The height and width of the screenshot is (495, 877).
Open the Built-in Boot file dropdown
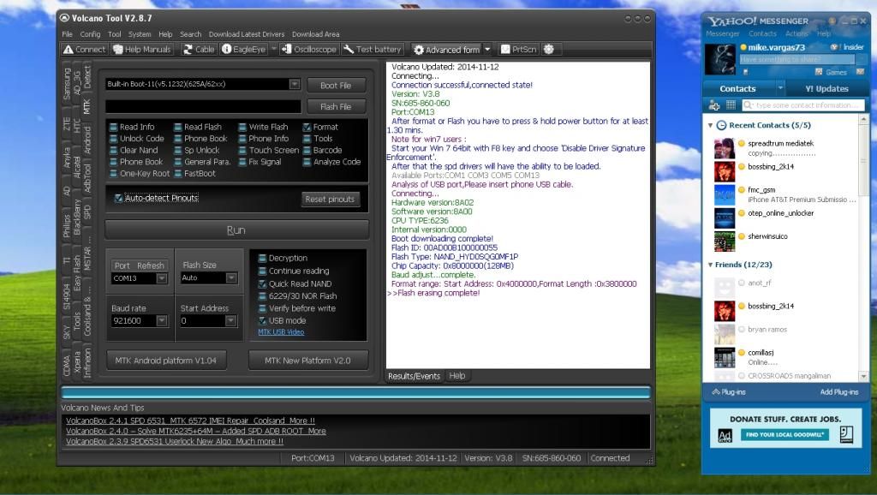295,84
